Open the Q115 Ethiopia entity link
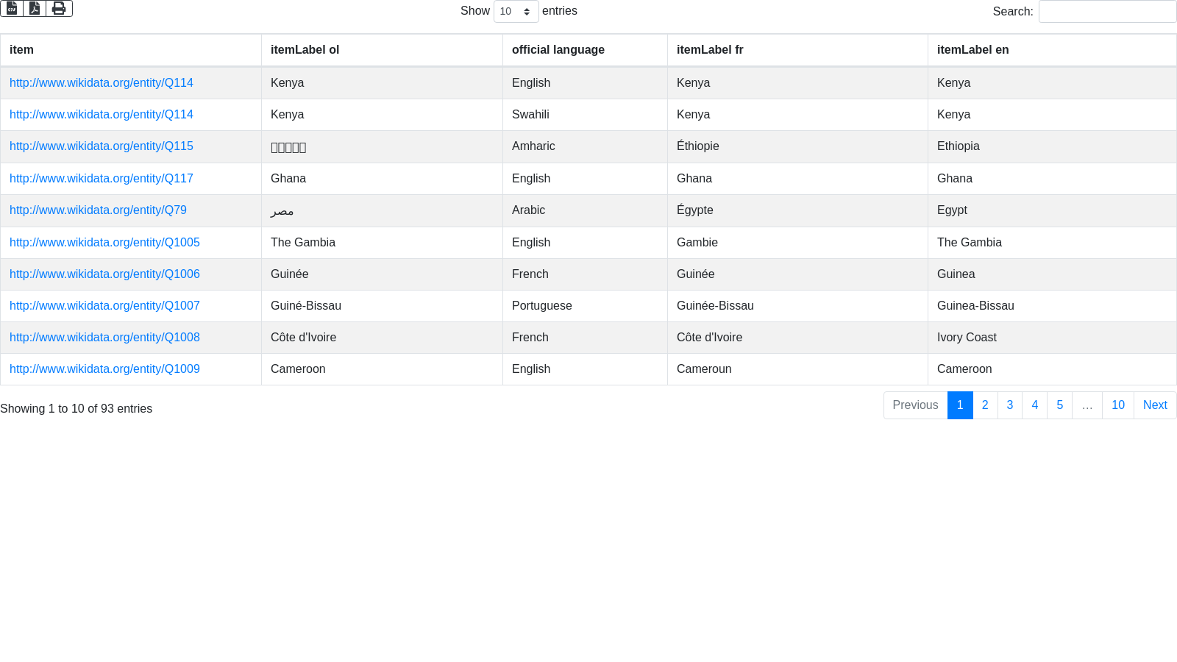Screen dimensions: 1177x662 (x=102, y=146)
